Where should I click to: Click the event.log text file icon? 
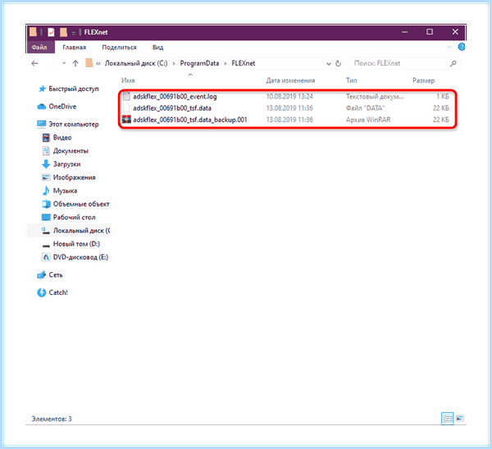[126, 96]
